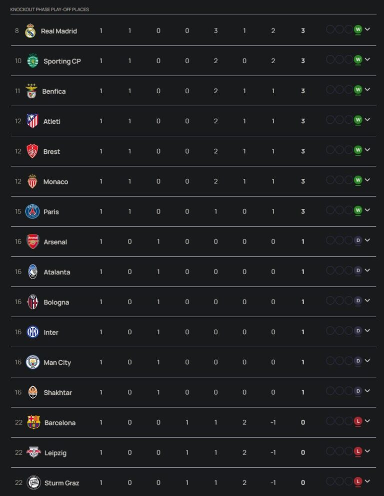Expand the Atalanta row chevron
Image resolution: width=384 pixels, height=496 pixels.
click(x=367, y=271)
